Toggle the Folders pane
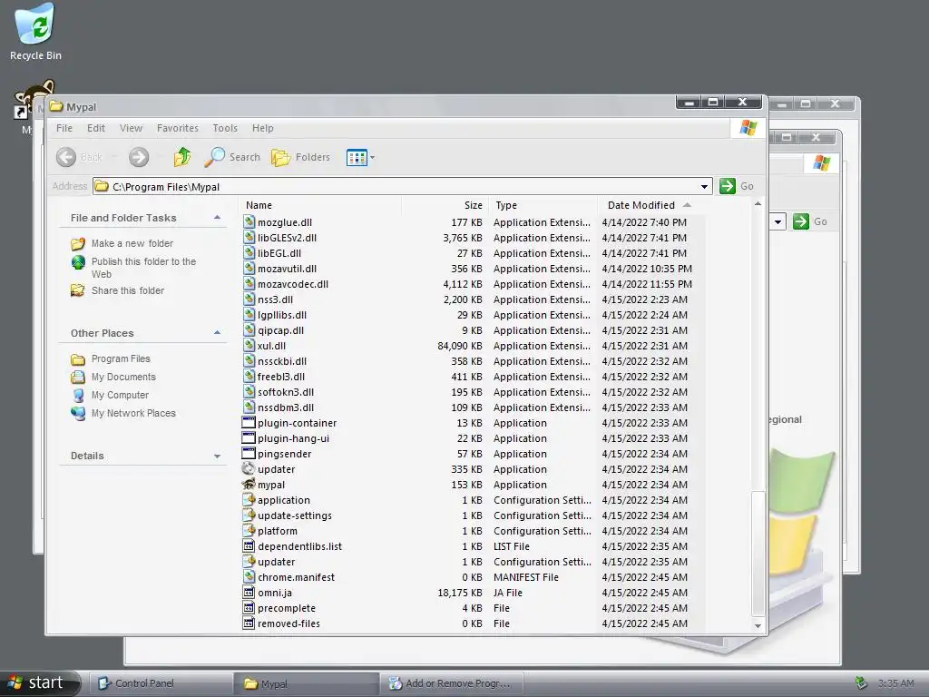The height and width of the screenshot is (697, 929). click(x=300, y=157)
